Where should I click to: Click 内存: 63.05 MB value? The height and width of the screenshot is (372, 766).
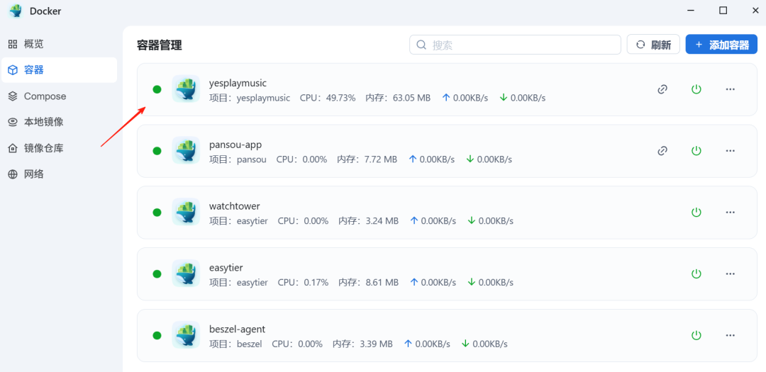pyautogui.click(x=398, y=98)
